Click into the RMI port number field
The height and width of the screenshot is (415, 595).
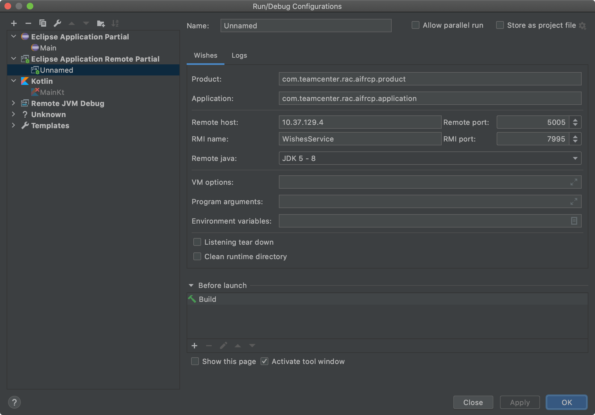[533, 139]
